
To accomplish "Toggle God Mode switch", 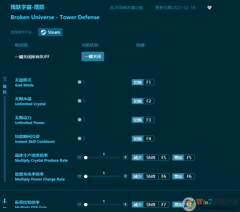I will 82,82.
